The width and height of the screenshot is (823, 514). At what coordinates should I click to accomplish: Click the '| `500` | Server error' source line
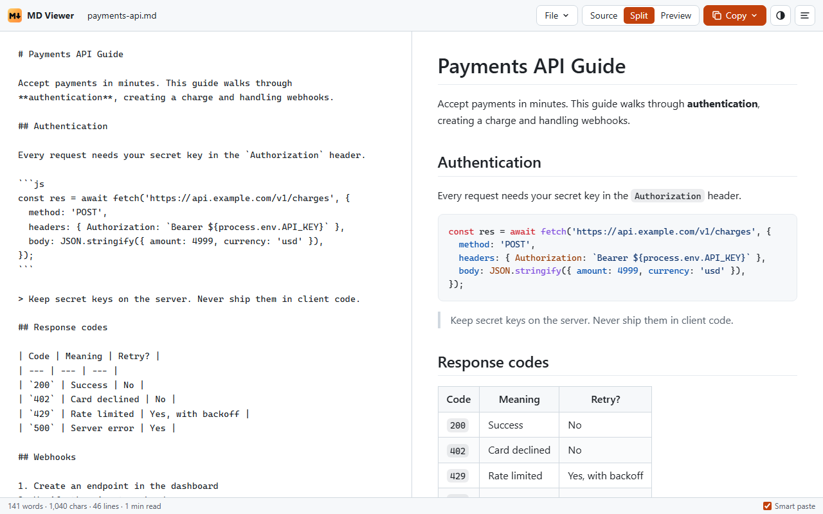[x=97, y=429]
